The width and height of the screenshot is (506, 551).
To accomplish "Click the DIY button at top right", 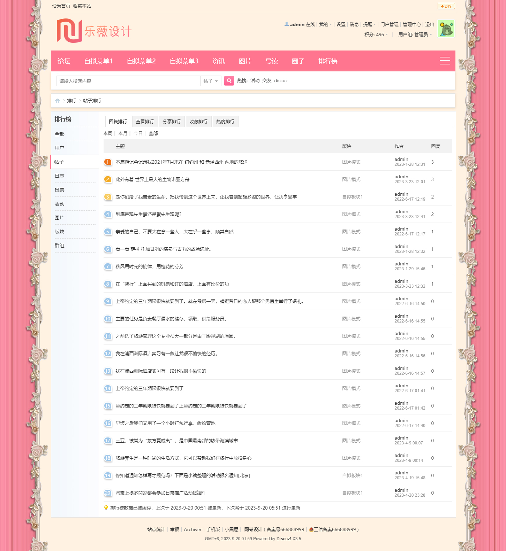I will (x=446, y=6).
